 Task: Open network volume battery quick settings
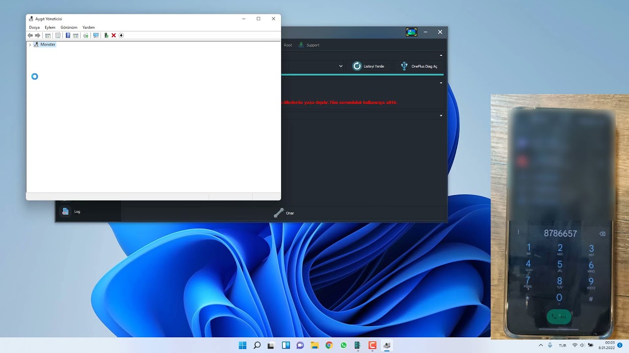click(583, 345)
